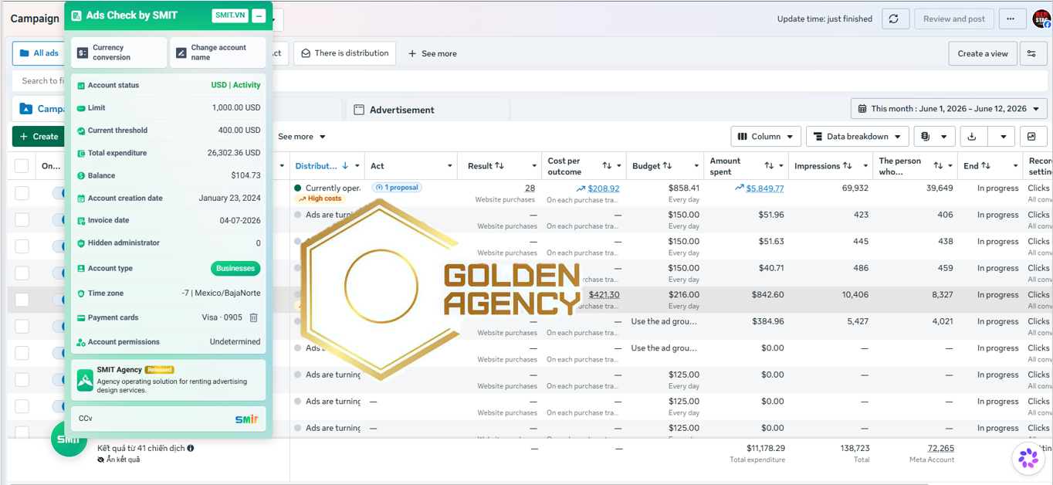1053x485 pixels.
Task: Minimize the Ads Check by SMIT panel
Action: 259,15
